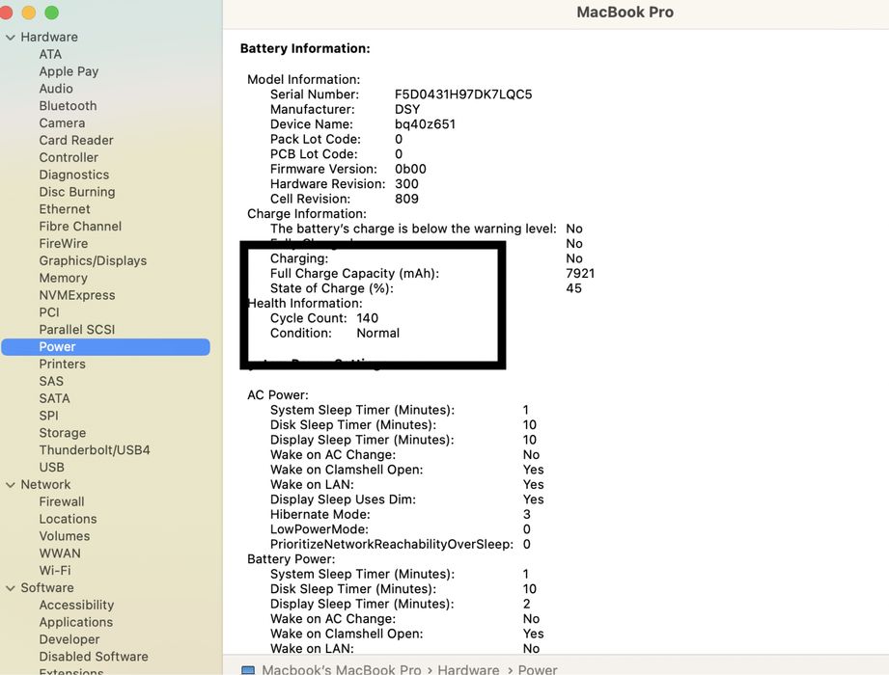889x675 pixels.
Task: Collapse the Software section chevron
Action: [11, 588]
